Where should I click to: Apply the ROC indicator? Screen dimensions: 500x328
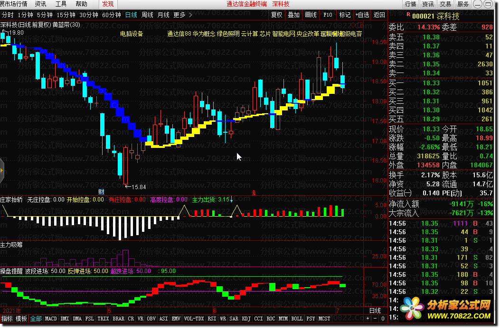coord(271,319)
